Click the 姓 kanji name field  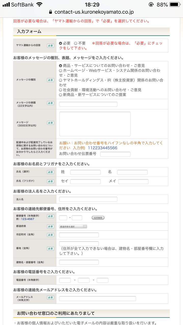(85, 172)
